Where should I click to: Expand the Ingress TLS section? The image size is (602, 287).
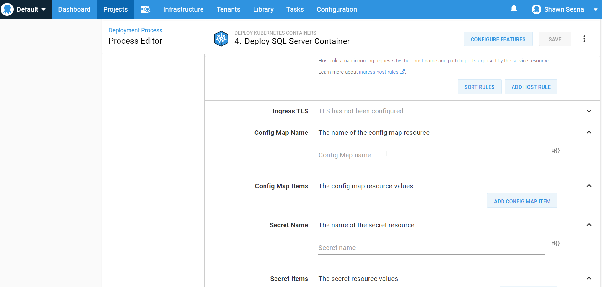coord(589,111)
